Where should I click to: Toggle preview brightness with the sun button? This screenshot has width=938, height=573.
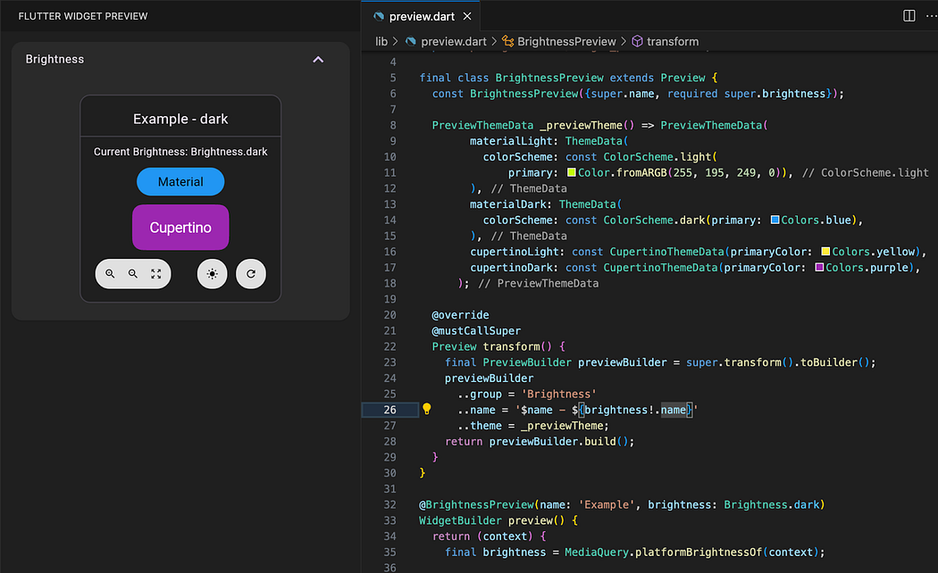tap(212, 274)
